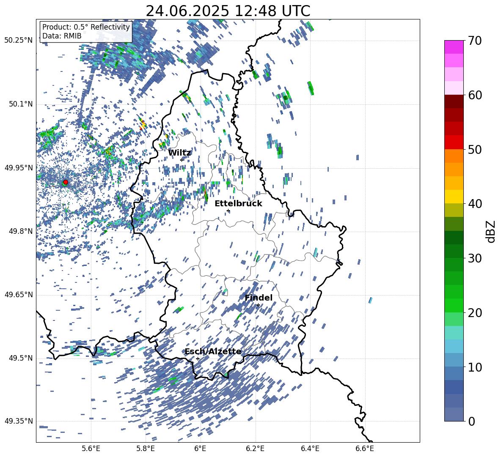Click the colorbar tick label 50
The width and height of the screenshot is (501, 457).
(x=475, y=150)
